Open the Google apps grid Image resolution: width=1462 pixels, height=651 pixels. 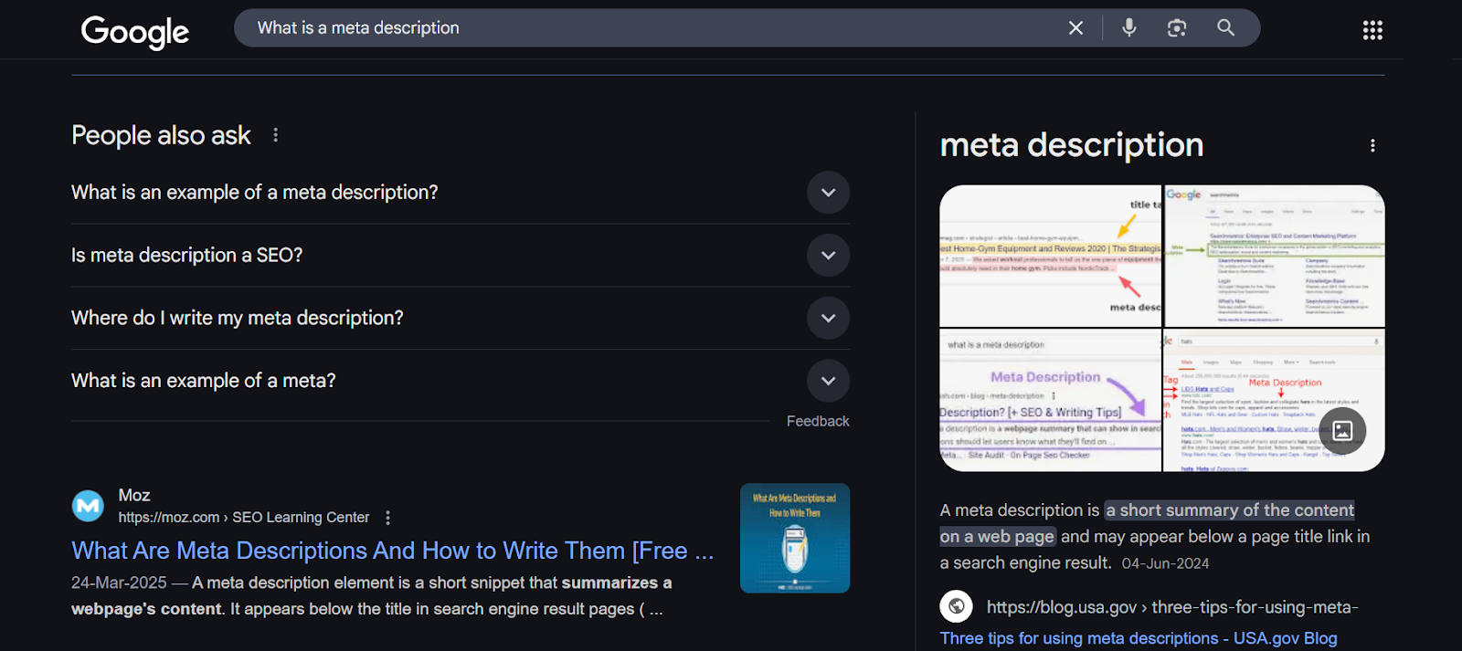tap(1372, 30)
